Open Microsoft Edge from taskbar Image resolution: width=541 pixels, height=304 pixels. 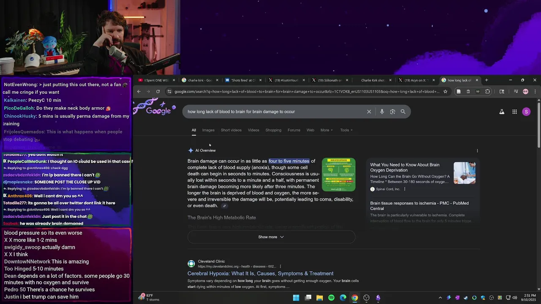pyautogui.click(x=343, y=298)
